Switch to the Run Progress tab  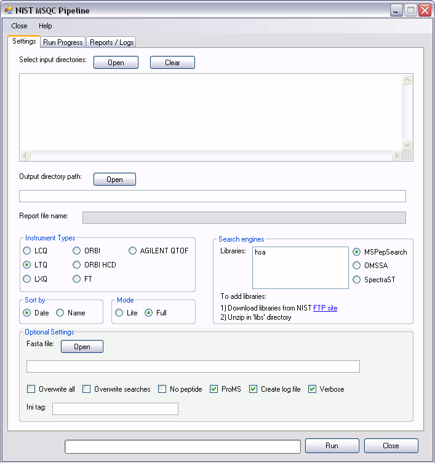tap(63, 42)
